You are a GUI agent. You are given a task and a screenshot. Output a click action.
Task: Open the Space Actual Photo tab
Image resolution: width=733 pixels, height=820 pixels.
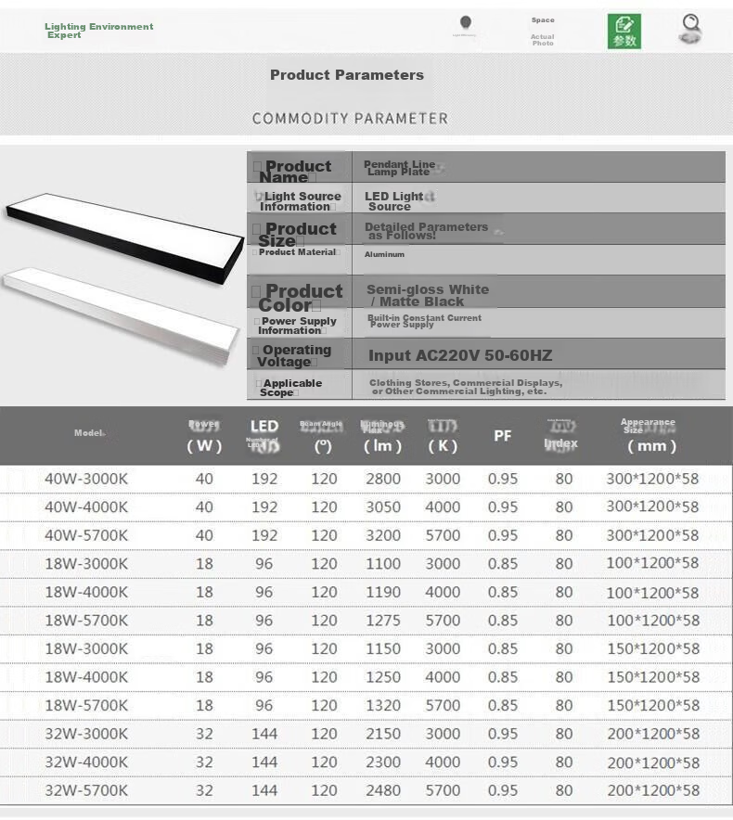pyautogui.click(x=543, y=32)
